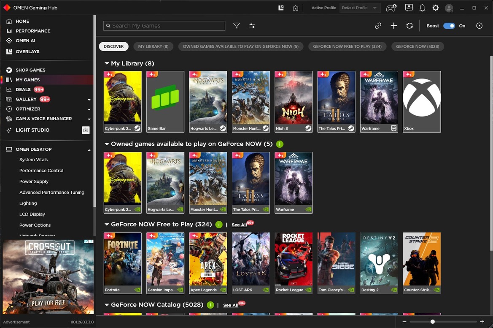Open GeForce NOW (5028) tab
The height and width of the screenshot is (328, 493).
point(418,46)
